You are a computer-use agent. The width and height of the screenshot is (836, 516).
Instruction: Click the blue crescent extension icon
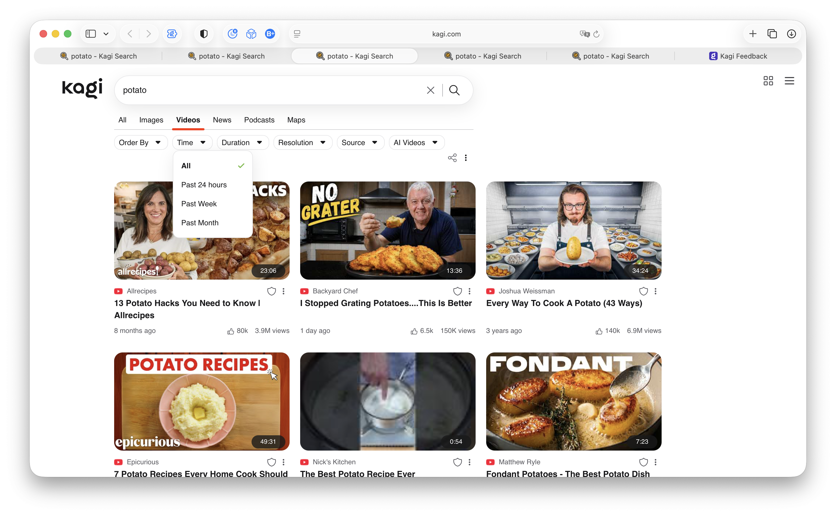click(233, 34)
